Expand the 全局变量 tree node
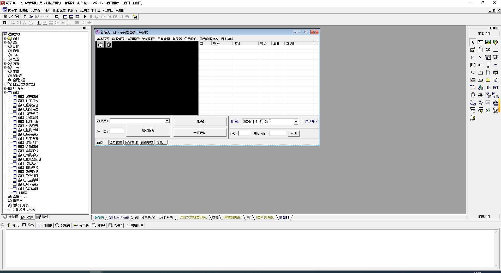The image size is (501, 273). [x=5, y=80]
